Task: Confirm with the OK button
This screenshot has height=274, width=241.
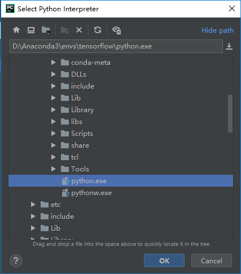Action: point(164,260)
